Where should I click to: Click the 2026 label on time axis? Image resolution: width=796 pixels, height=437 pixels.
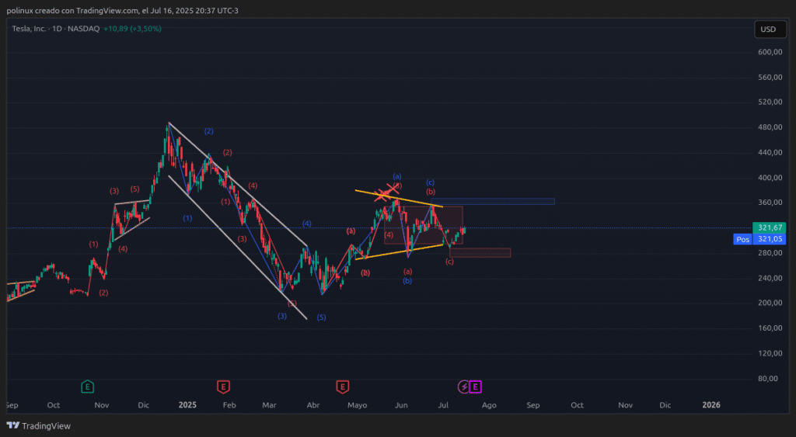pyautogui.click(x=710, y=405)
